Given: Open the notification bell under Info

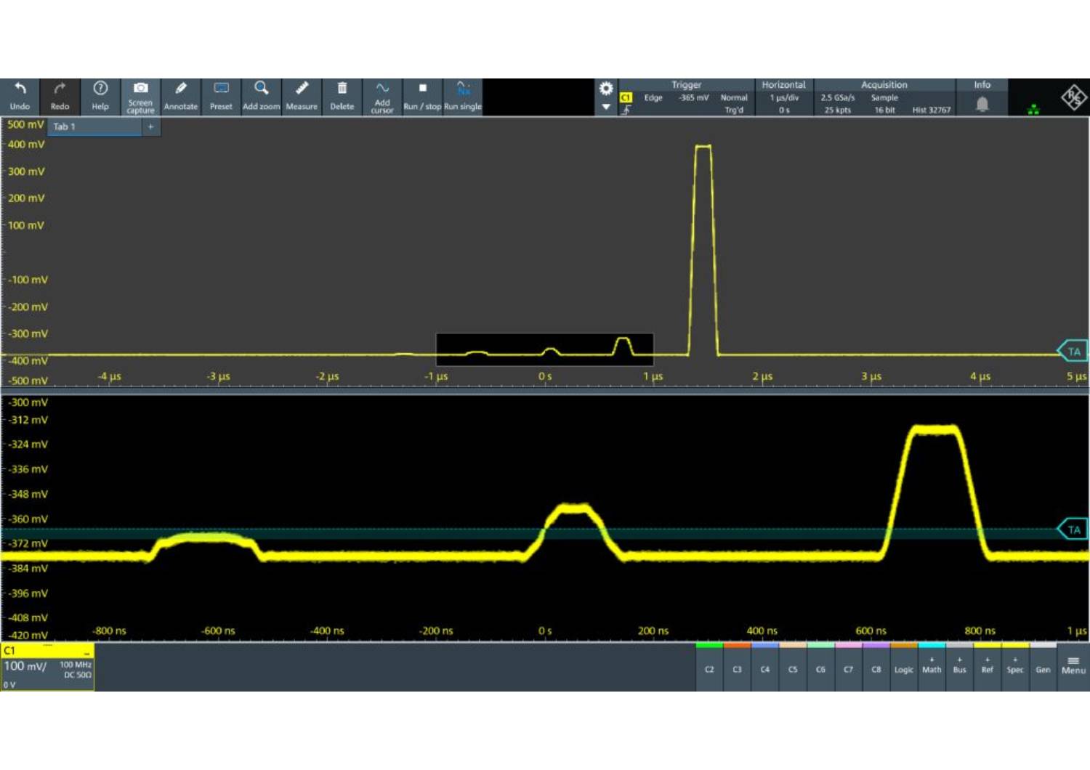Looking at the screenshot, I should click(x=982, y=105).
